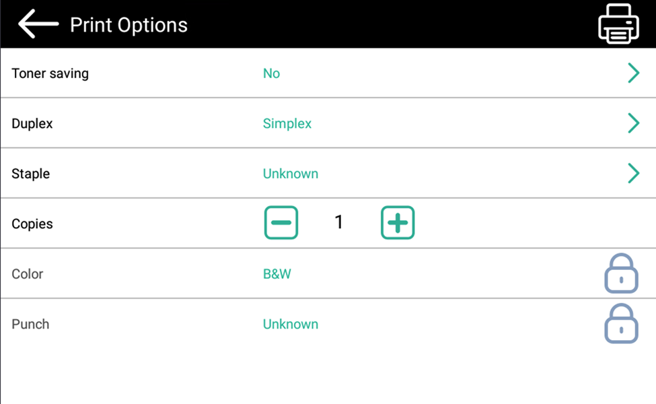
Task: Tap the printer icon to print
Action: tap(618, 24)
